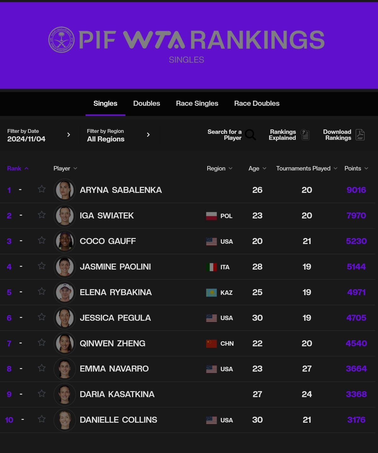Open the Rankings Explained document icon

(305, 135)
